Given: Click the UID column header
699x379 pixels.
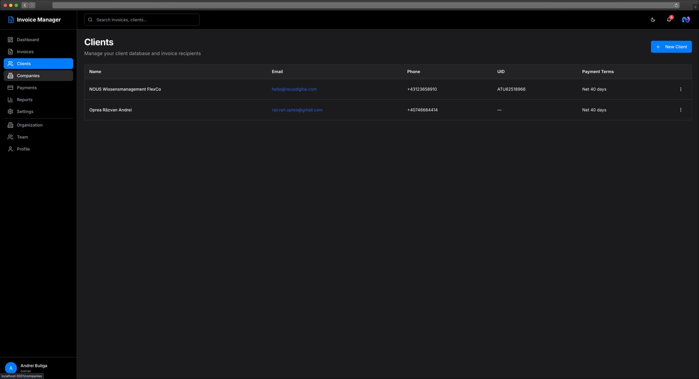Looking at the screenshot, I should point(501,72).
